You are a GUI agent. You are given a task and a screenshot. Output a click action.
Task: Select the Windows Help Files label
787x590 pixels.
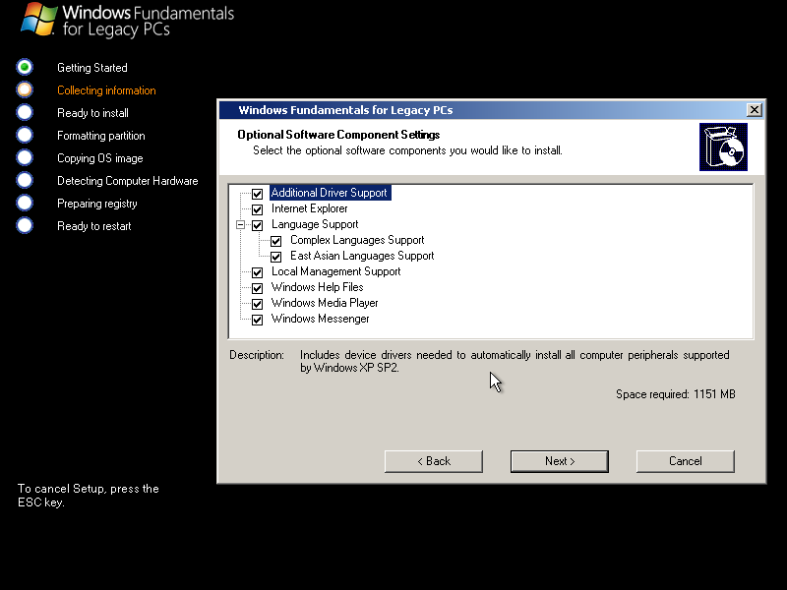[317, 287]
